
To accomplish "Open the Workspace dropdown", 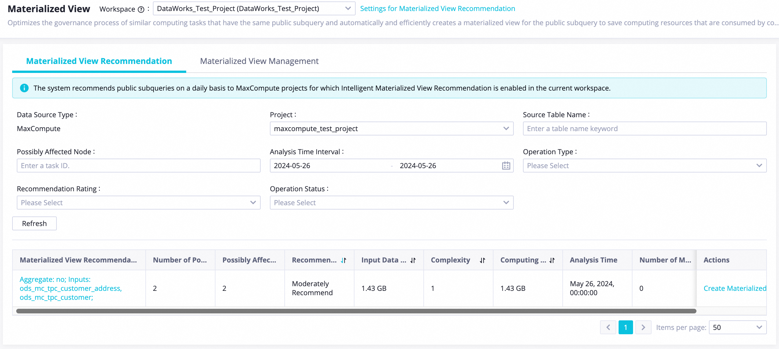I will [x=254, y=8].
